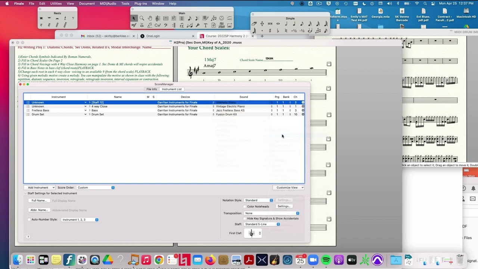Screen dimensions: 478x269
Task: Open the Utilities menu
Action: pos(56,4)
